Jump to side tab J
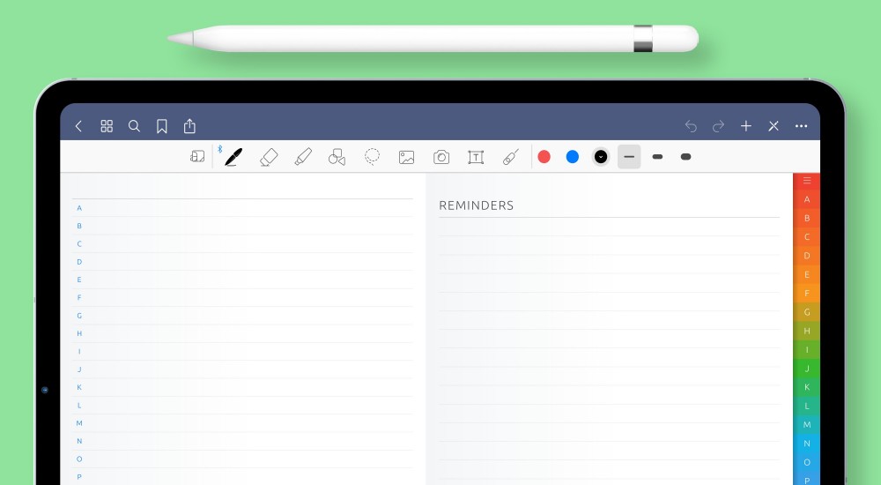The image size is (881, 485). click(x=807, y=369)
